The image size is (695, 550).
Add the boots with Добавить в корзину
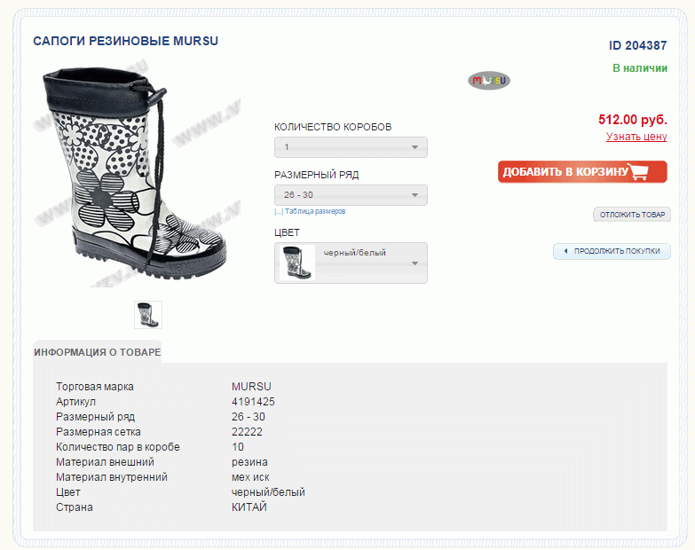pos(582,172)
